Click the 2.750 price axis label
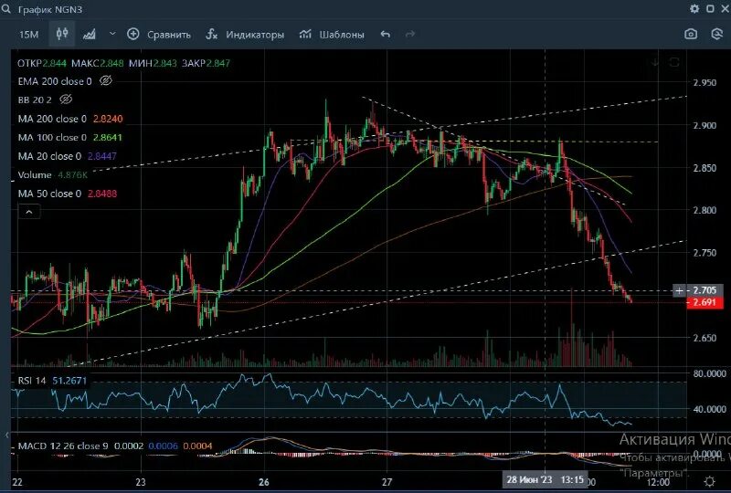Screen dimensions: 731x493 click(x=705, y=253)
